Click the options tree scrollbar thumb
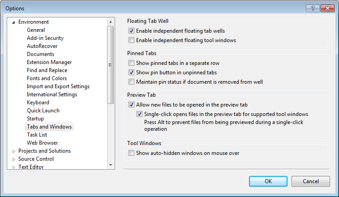The width and height of the screenshot is (339, 197). point(111,65)
